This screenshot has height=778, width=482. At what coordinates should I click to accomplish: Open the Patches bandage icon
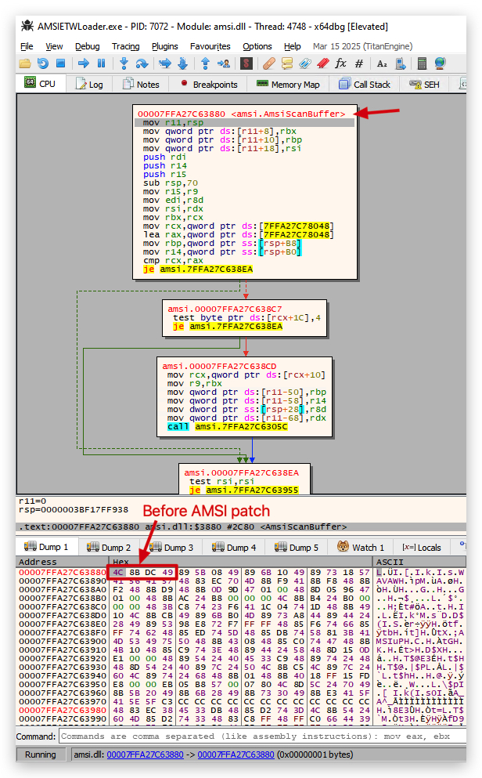point(269,63)
